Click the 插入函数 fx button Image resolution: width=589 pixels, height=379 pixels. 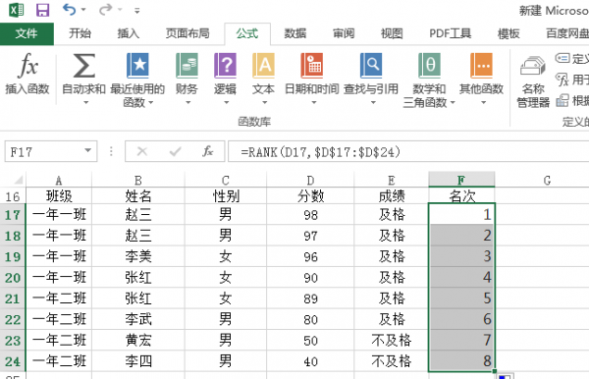click(27, 74)
